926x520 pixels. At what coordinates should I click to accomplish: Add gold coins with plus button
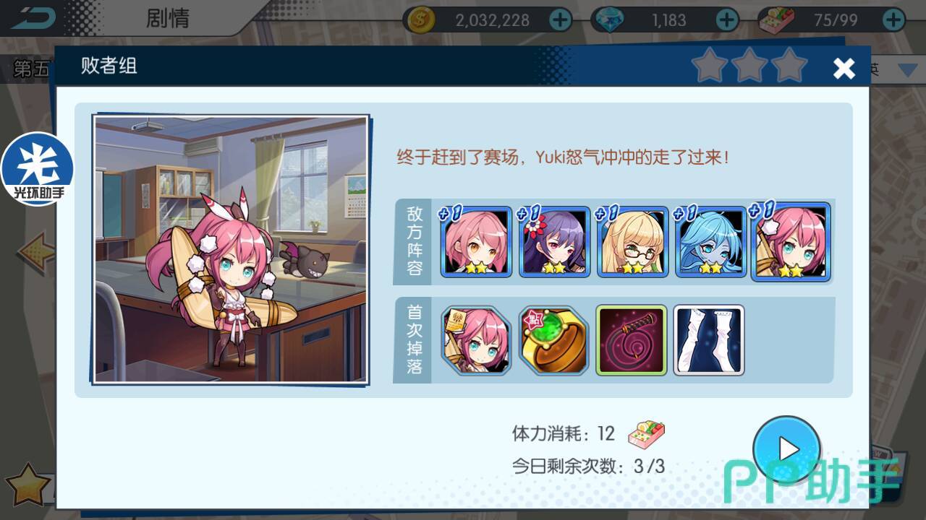click(x=560, y=19)
